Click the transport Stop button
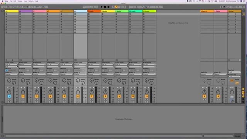 click(x=105, y=7)
